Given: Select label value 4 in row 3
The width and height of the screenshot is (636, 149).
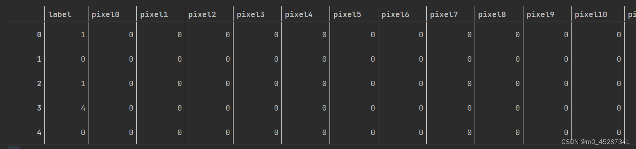Looking at the screenshot, I should click(x=83, y=108).
